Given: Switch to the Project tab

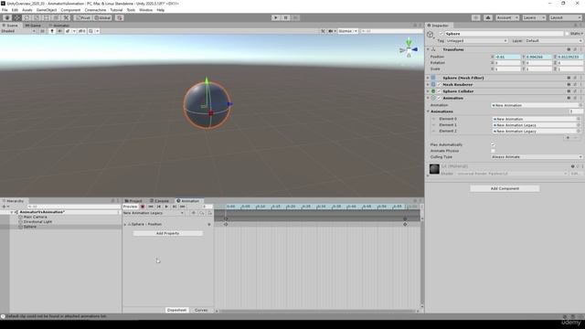Looking at the screenshot, I should (x=133, y=201).
